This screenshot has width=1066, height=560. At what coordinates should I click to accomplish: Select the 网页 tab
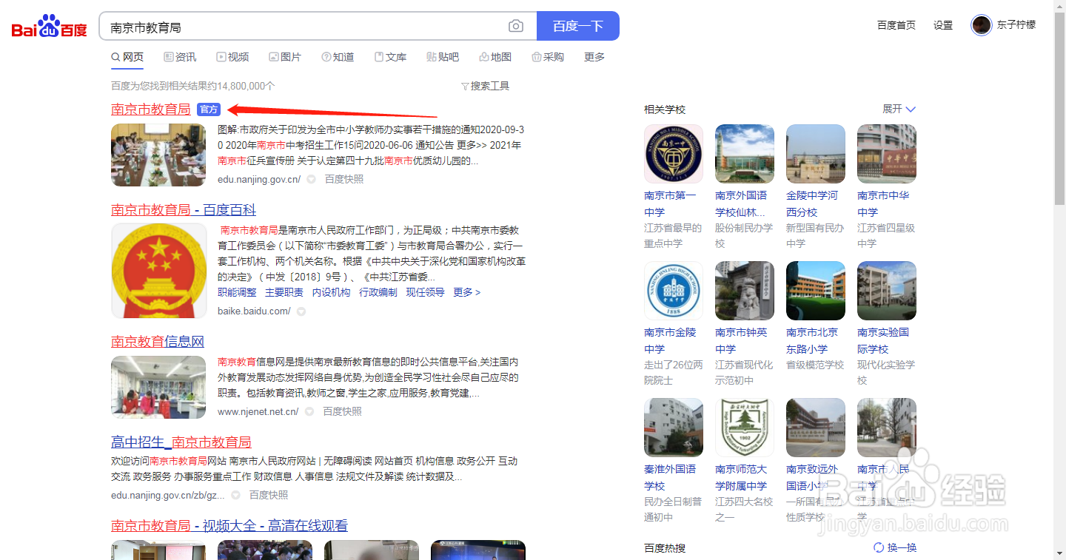pos(127,57)
